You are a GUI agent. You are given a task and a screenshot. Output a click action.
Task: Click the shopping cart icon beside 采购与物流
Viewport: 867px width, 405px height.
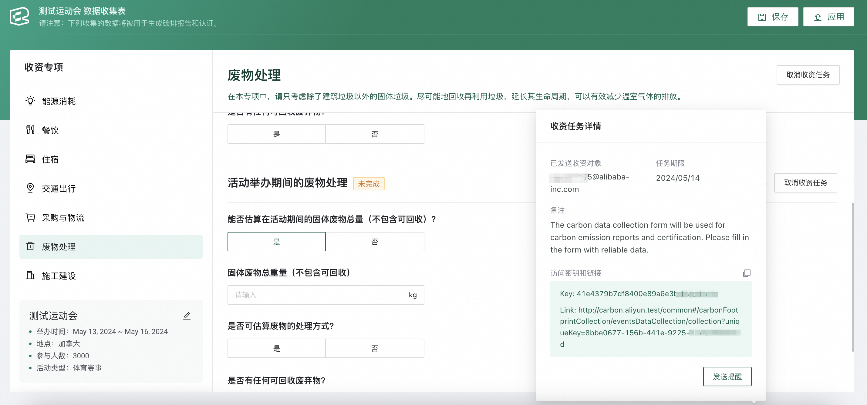click(x=30, y=217)
